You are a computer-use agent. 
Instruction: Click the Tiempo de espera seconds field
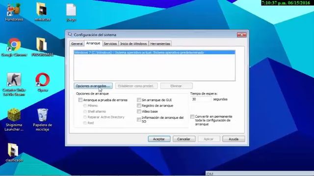201,99
